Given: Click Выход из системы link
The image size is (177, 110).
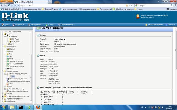Looking at the screenshot, I should pos(154,25).
